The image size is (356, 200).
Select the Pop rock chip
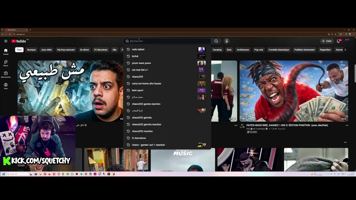259,50
